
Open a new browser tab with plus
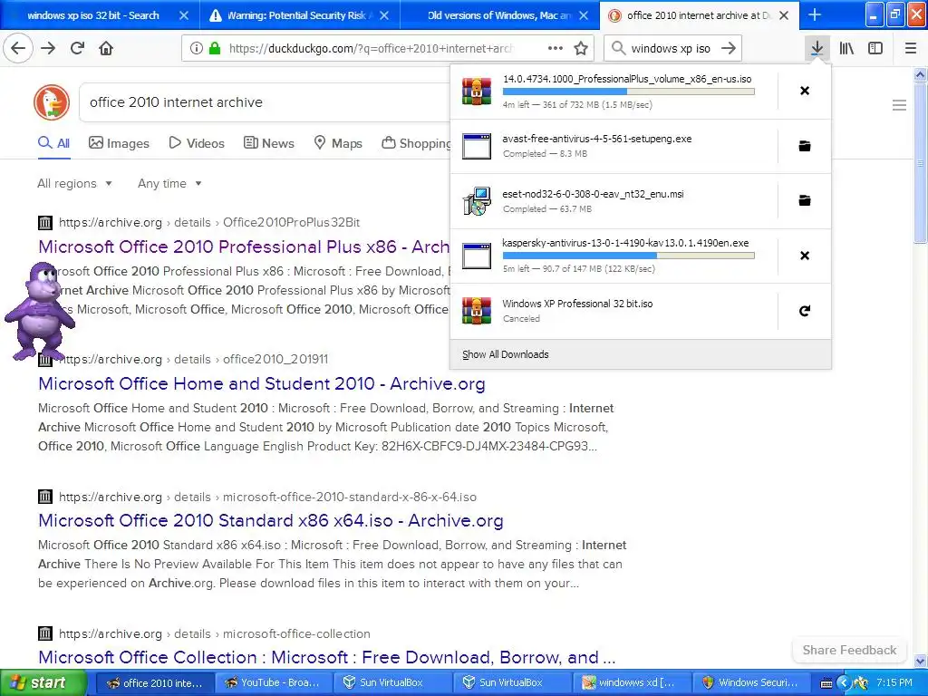(815, 14)
